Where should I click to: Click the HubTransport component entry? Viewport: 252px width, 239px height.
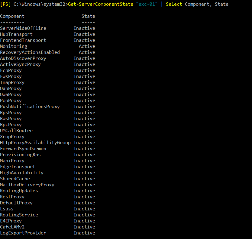tap(16, 34)
